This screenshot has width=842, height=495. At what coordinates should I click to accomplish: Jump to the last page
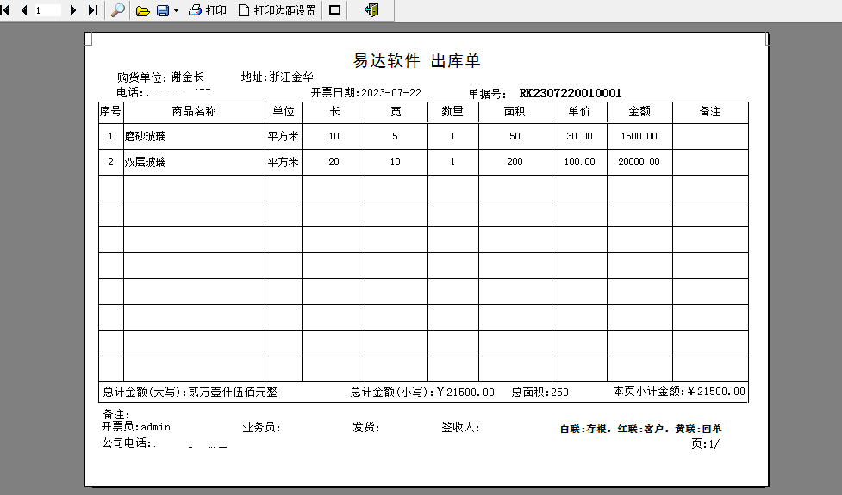(x=92, y=10)
